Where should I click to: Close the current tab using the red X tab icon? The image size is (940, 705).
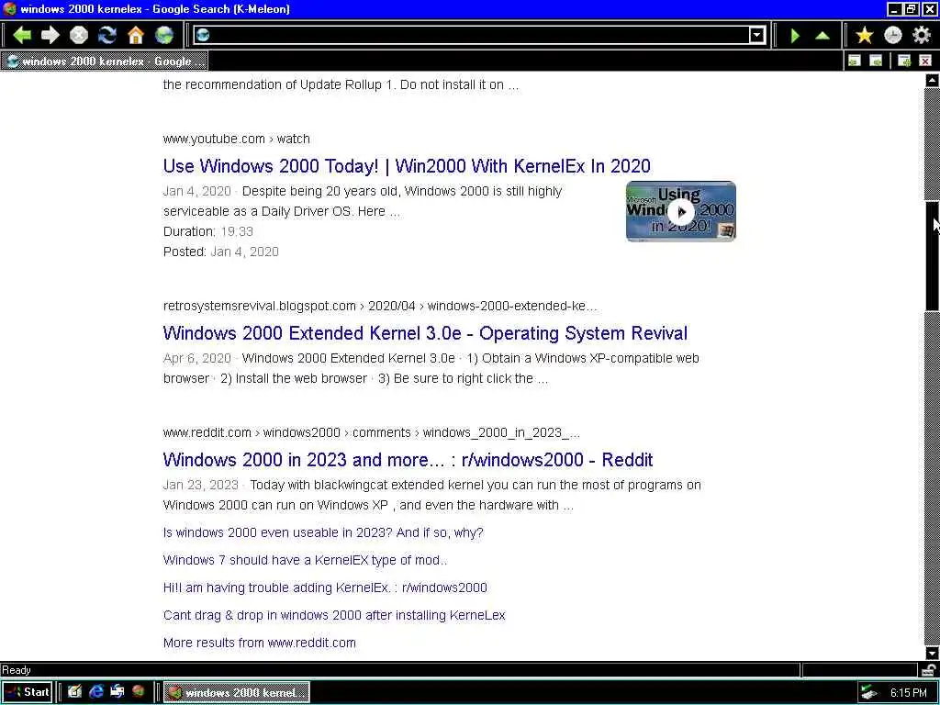point(925,61)
